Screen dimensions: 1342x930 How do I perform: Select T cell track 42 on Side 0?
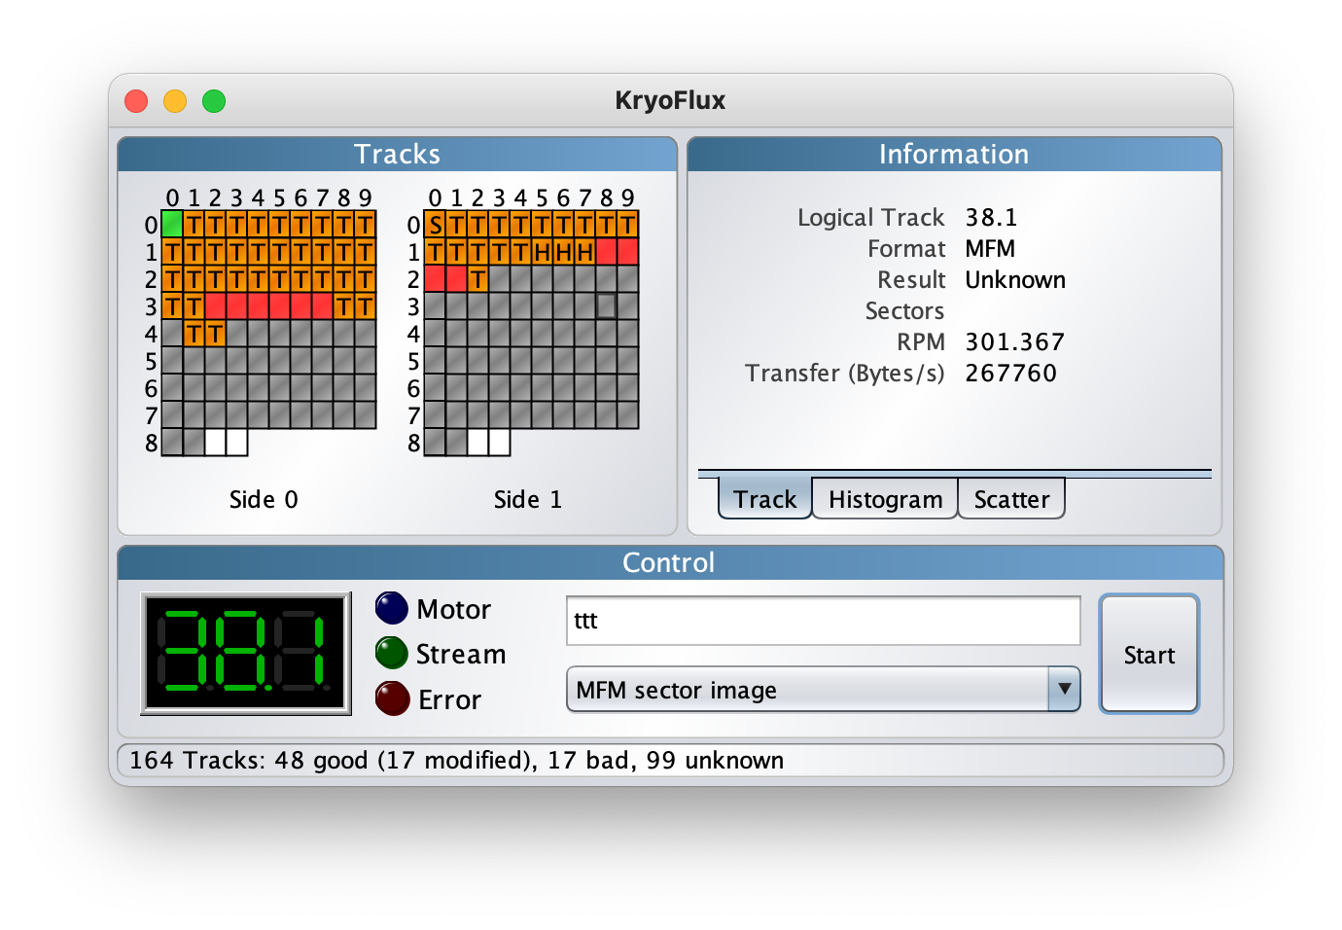[215, 334]
